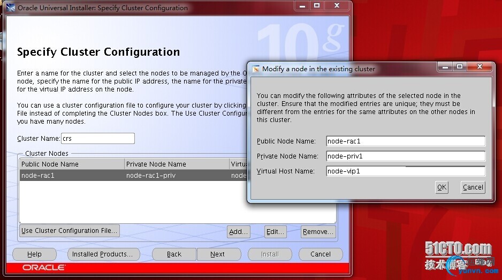Go Back in the installer
This screenshot has width=502, height=280.
(x=174, y=254)
